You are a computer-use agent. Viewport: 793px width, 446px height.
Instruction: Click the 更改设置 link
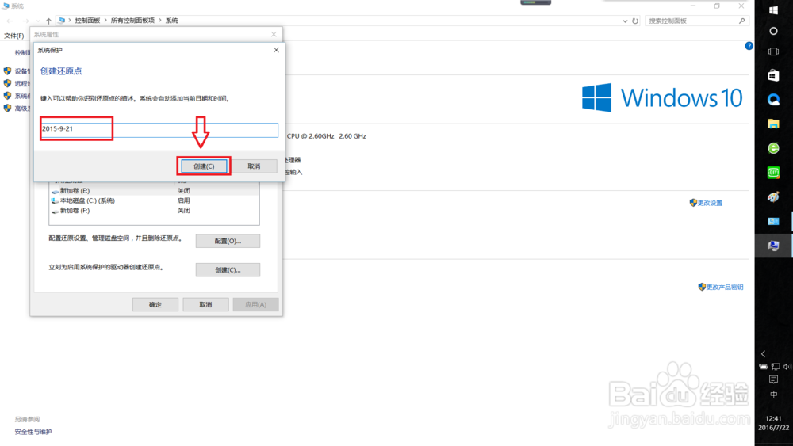pyautogui.click(x=710, y=203)
